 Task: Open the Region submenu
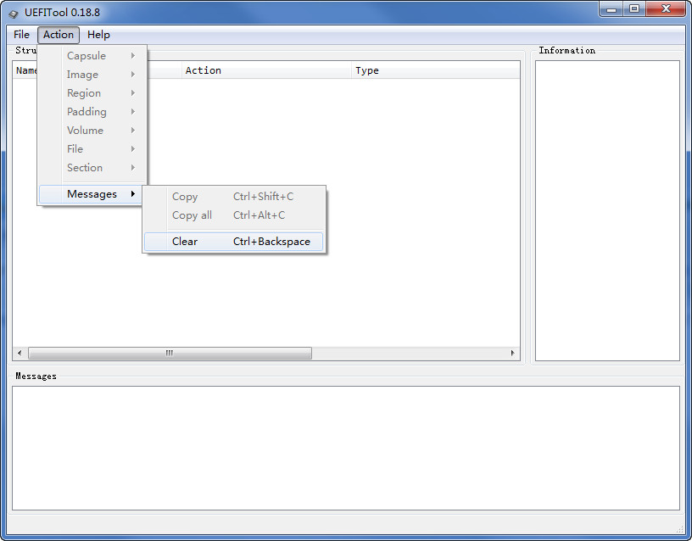(x=92, y=93)
